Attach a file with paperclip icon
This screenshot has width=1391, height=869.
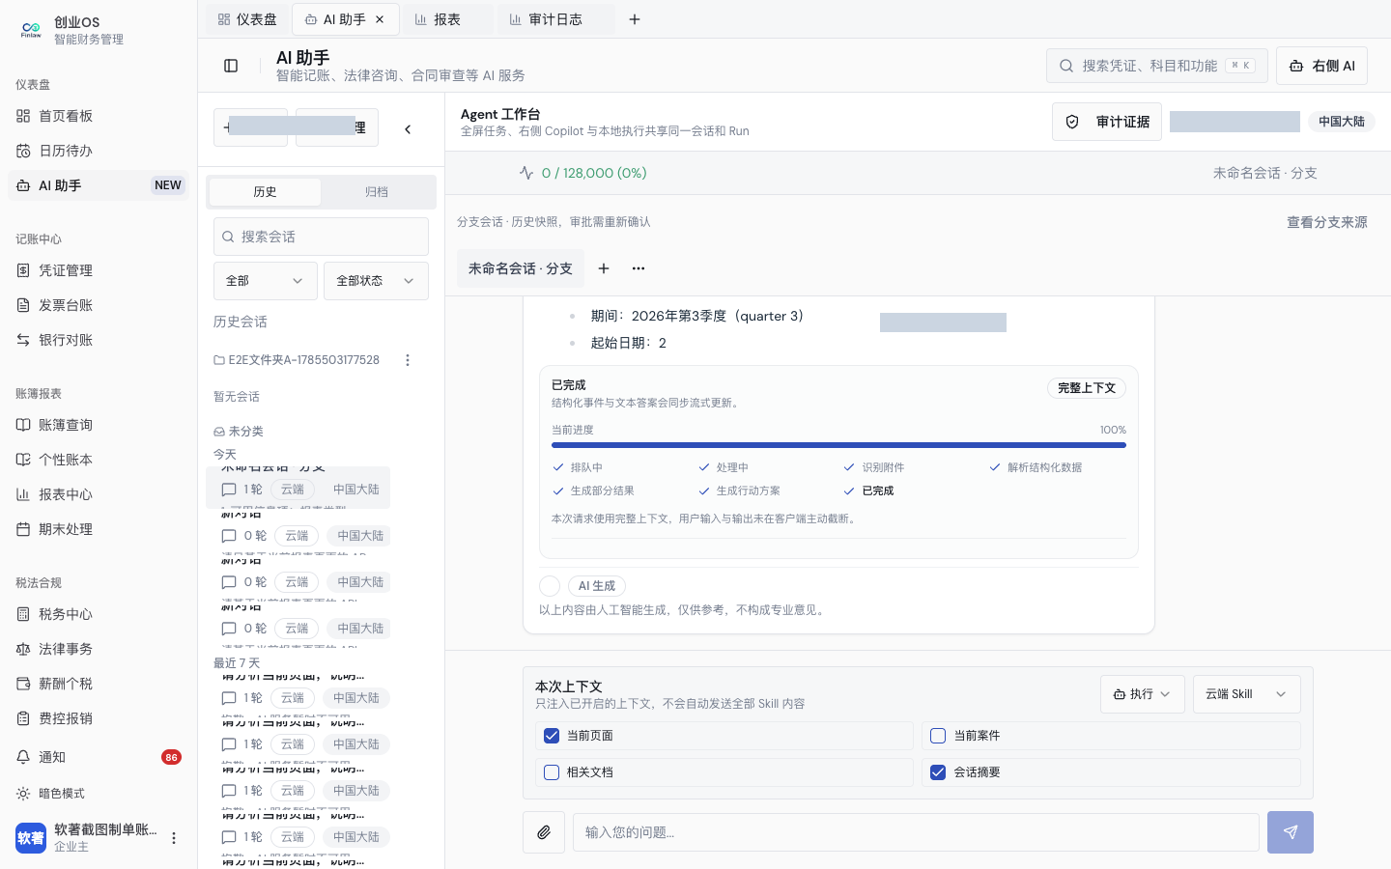(x=544, y=832)
